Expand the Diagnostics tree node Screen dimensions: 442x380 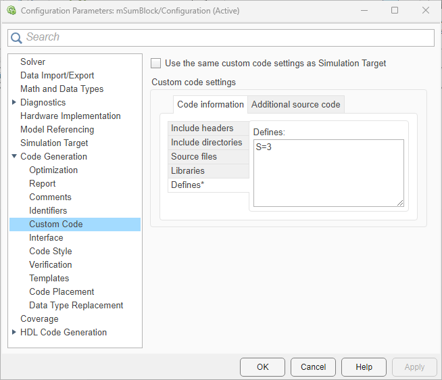pos(15,103)
